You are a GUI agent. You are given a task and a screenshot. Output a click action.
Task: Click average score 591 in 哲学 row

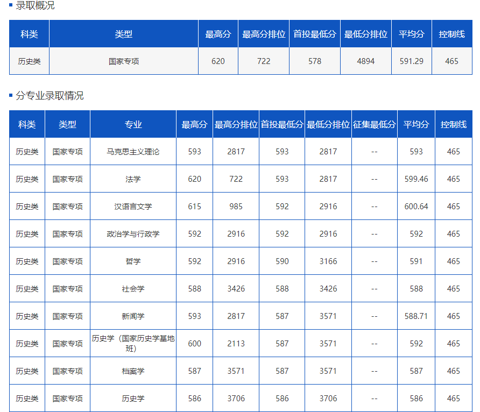(x=416, y=261)
